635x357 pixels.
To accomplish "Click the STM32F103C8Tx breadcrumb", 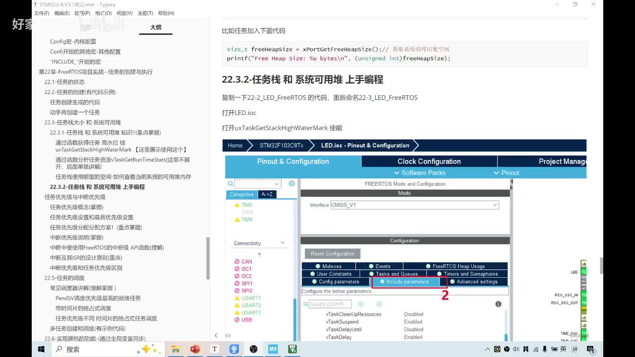I will [280, 145].
